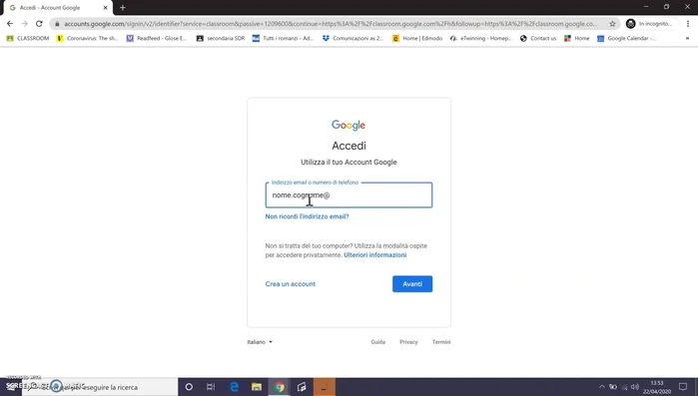
Task: Open the Contact us bookmark
Action: click(538, 38)
